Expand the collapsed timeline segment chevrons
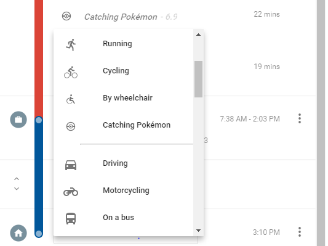The image size is (328, 246). tap(17, 184)
